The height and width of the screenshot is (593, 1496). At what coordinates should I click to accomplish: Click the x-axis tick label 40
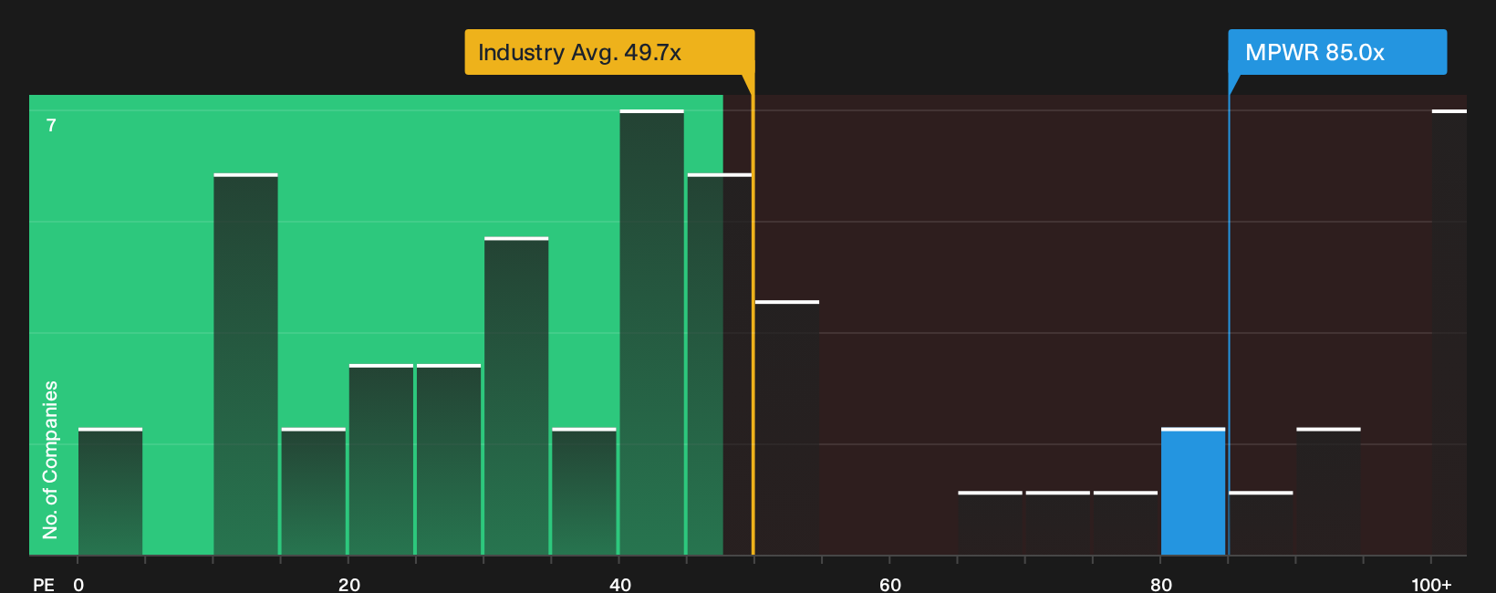coord(620,585)
